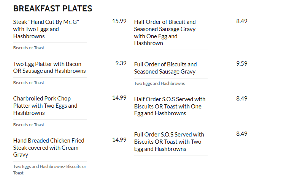Click the 9.39 price
The image size is (289, 182).
click(x=121, y=63)
